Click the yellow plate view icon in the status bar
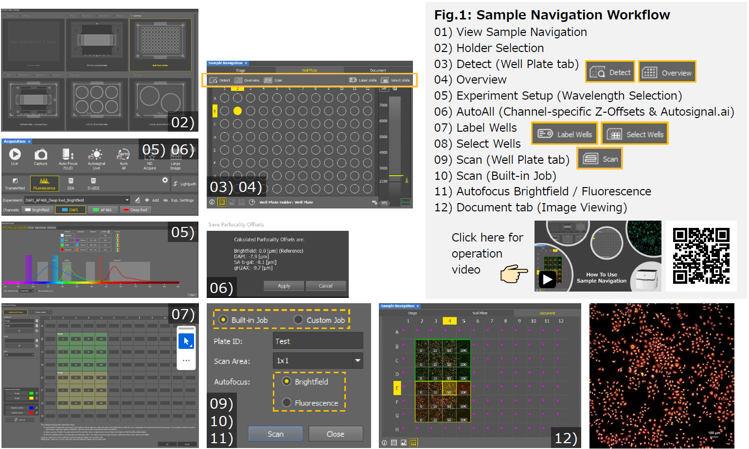Image resolution: width=749 pixels, height=449 pixels. point(222,202)
